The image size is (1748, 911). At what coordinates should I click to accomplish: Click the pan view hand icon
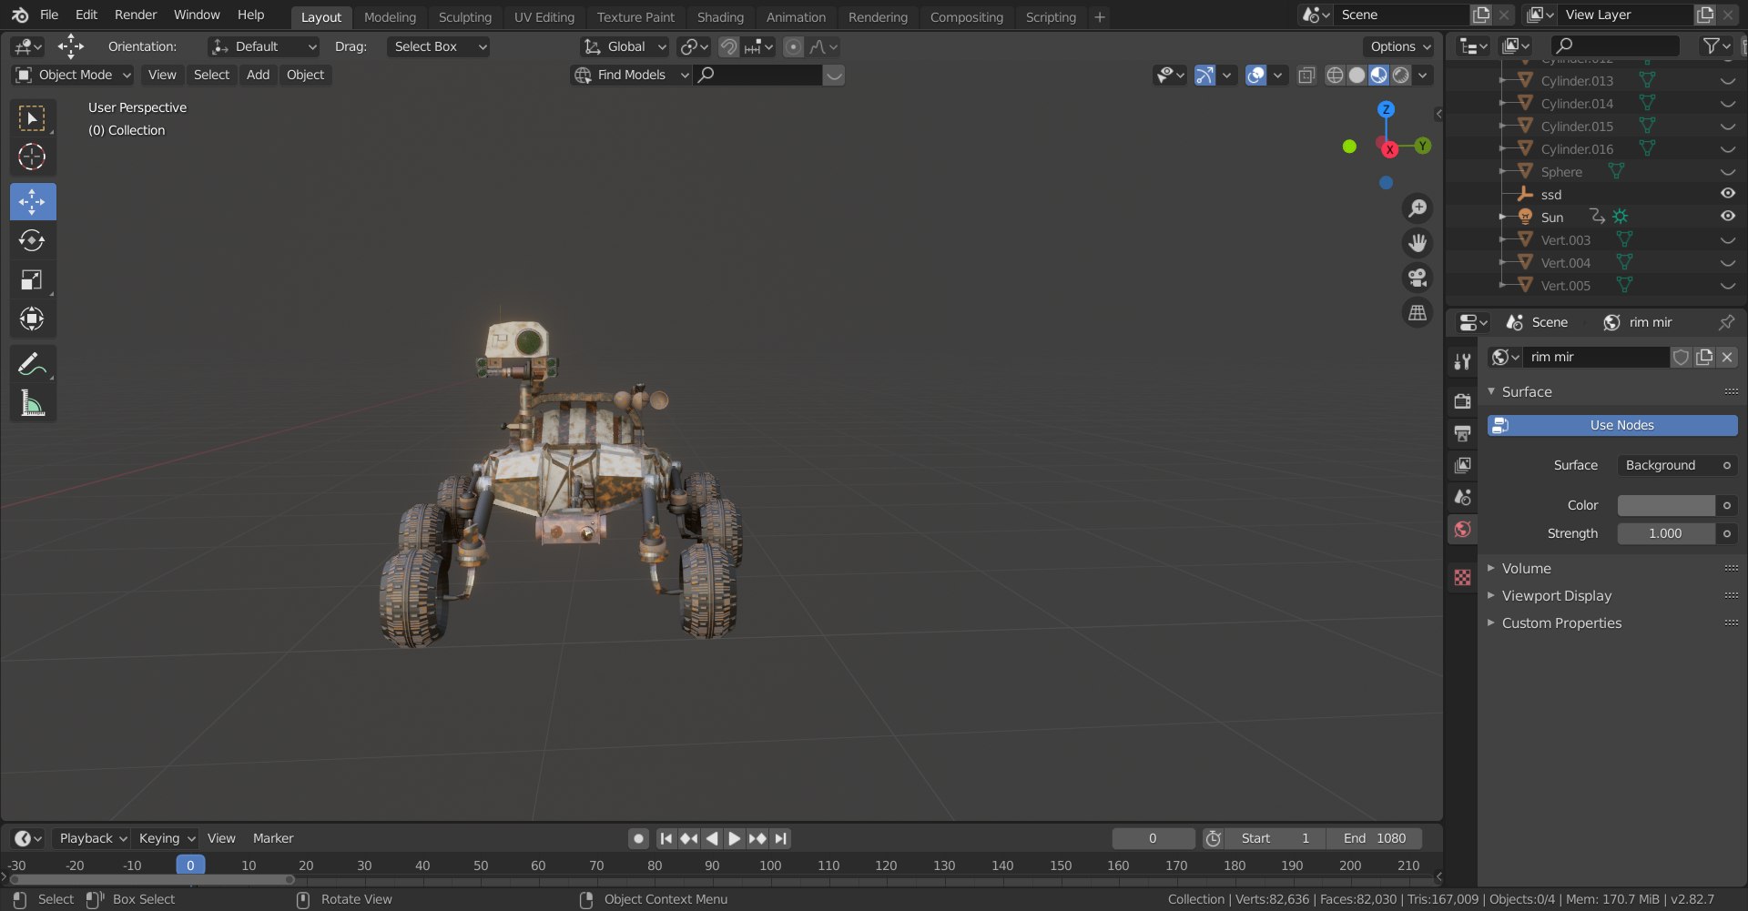1418,243
